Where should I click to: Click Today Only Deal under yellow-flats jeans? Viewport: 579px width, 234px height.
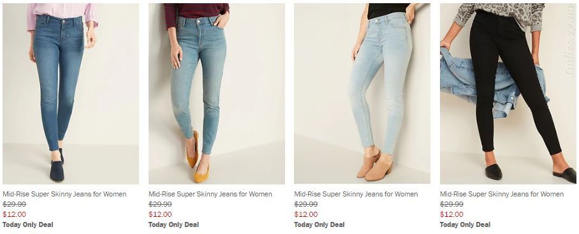coord(173,225)
